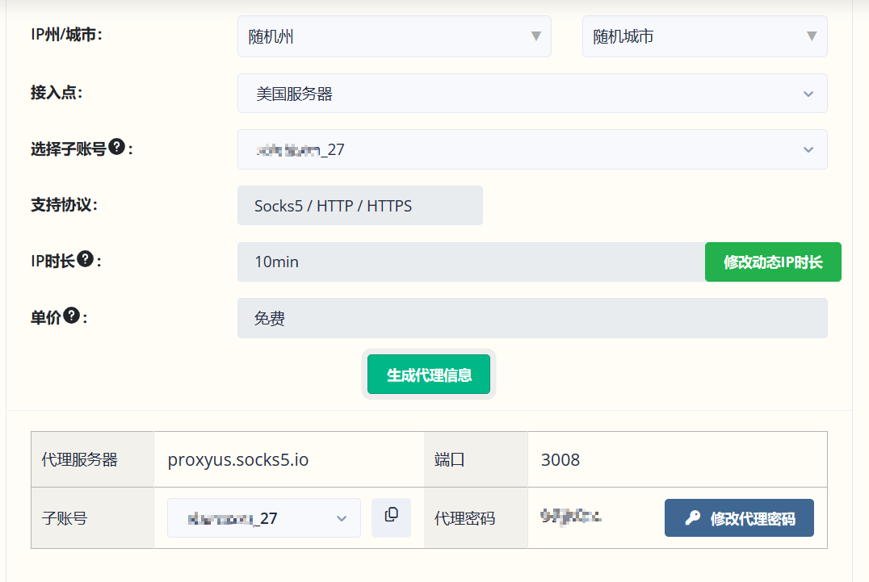Select the proxyus.socks5.io server address

[x=238, y=460]
